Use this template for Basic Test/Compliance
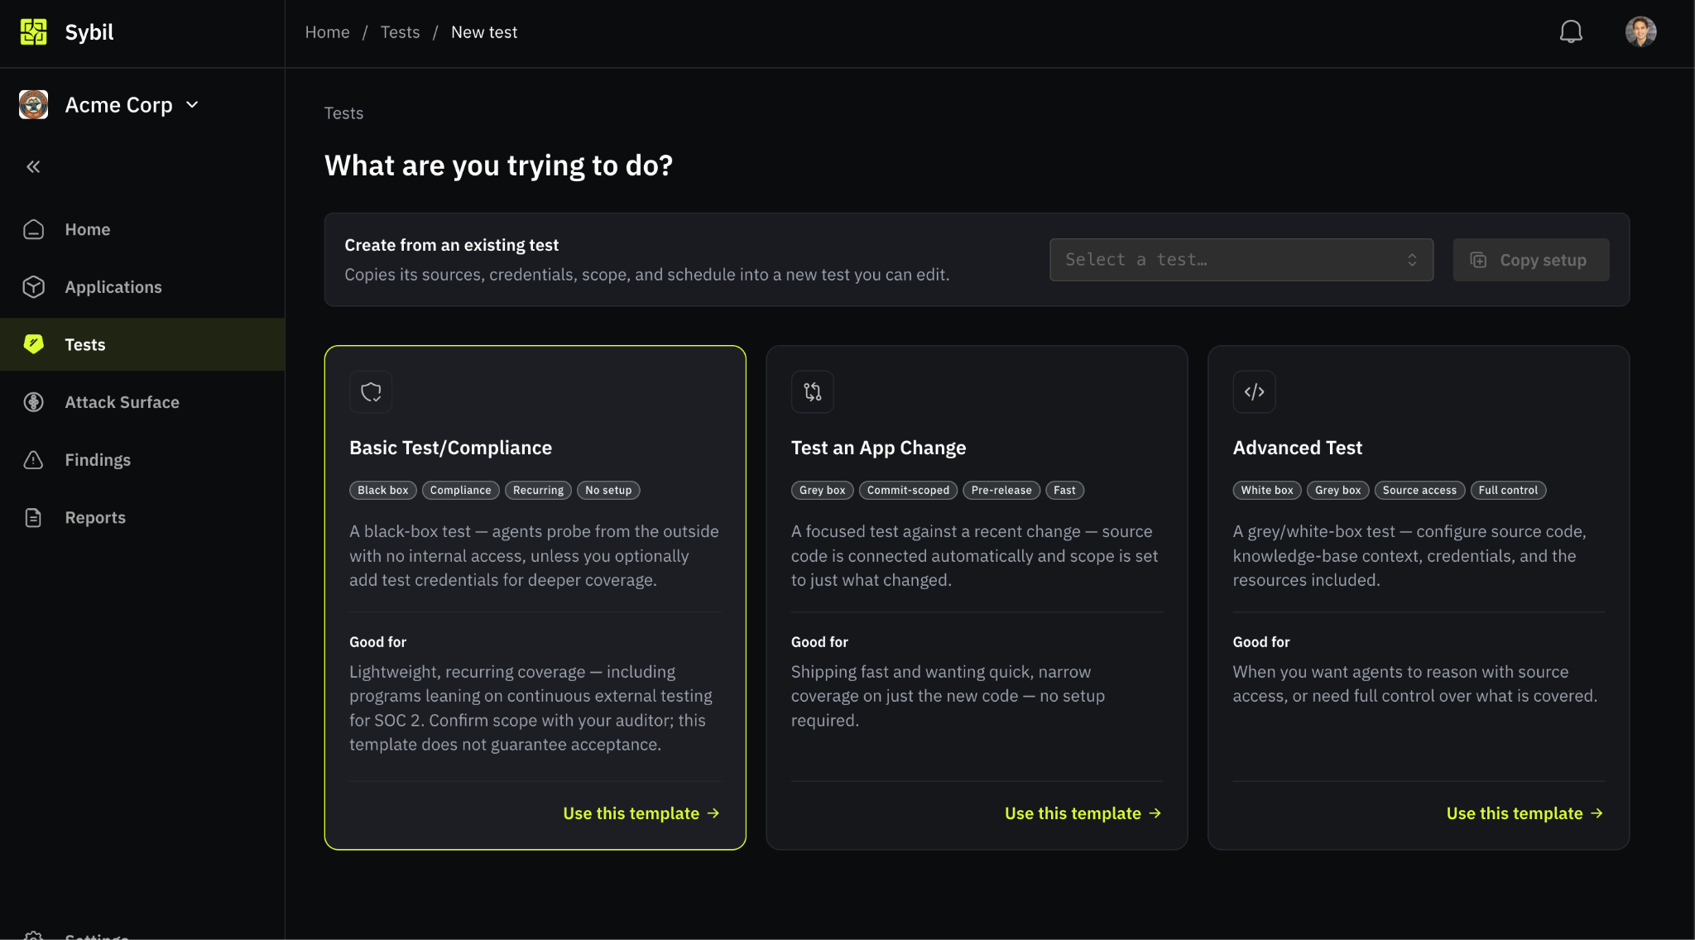The image size is (1695, 940). point(641,813)
